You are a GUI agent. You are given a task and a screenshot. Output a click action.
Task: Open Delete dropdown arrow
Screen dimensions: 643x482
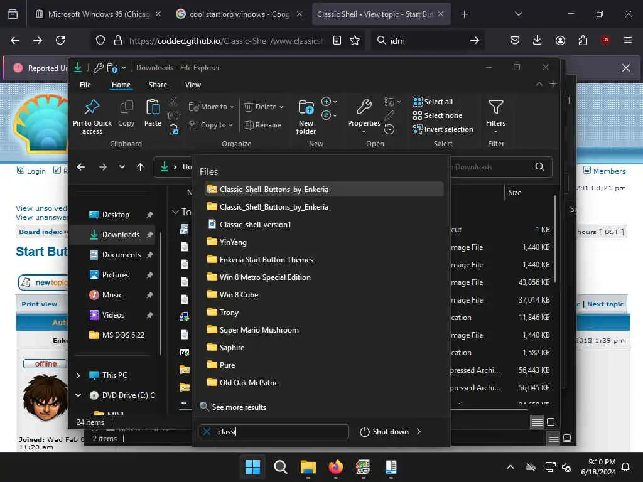[x=281, y=107]
